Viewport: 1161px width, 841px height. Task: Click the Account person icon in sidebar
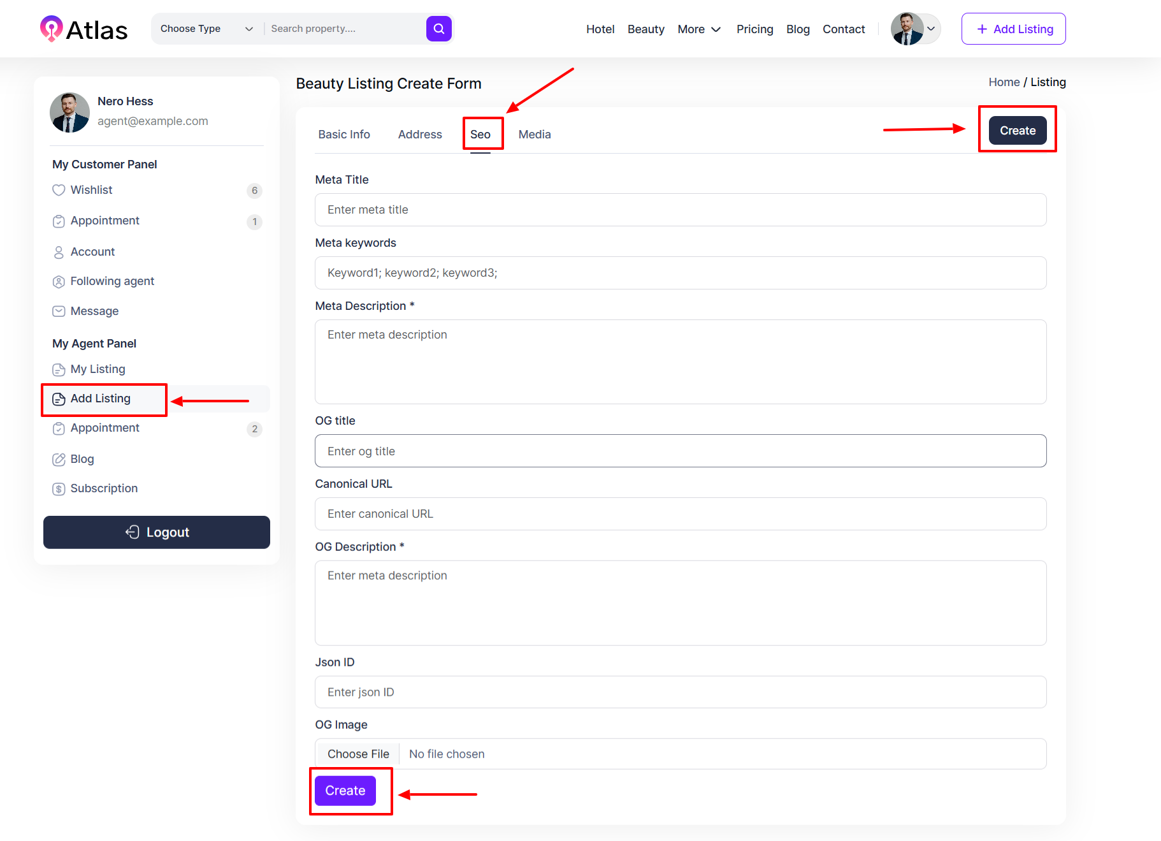pyautogui.click(x=59, y=252)
